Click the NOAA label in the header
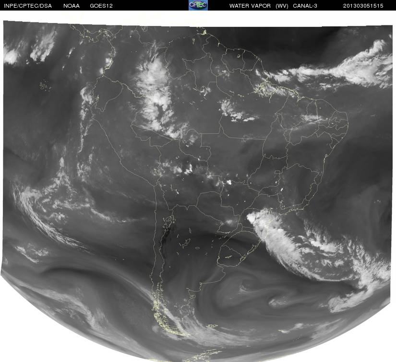The width and height of the screenshot is (396, 362). click(x=72, y=6)
